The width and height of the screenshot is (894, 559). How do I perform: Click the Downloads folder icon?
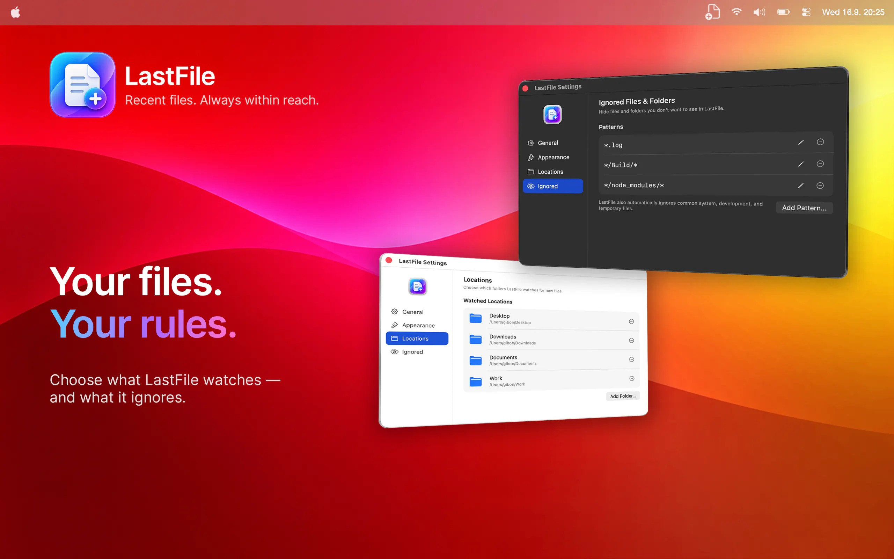click(x=475, y=339)
